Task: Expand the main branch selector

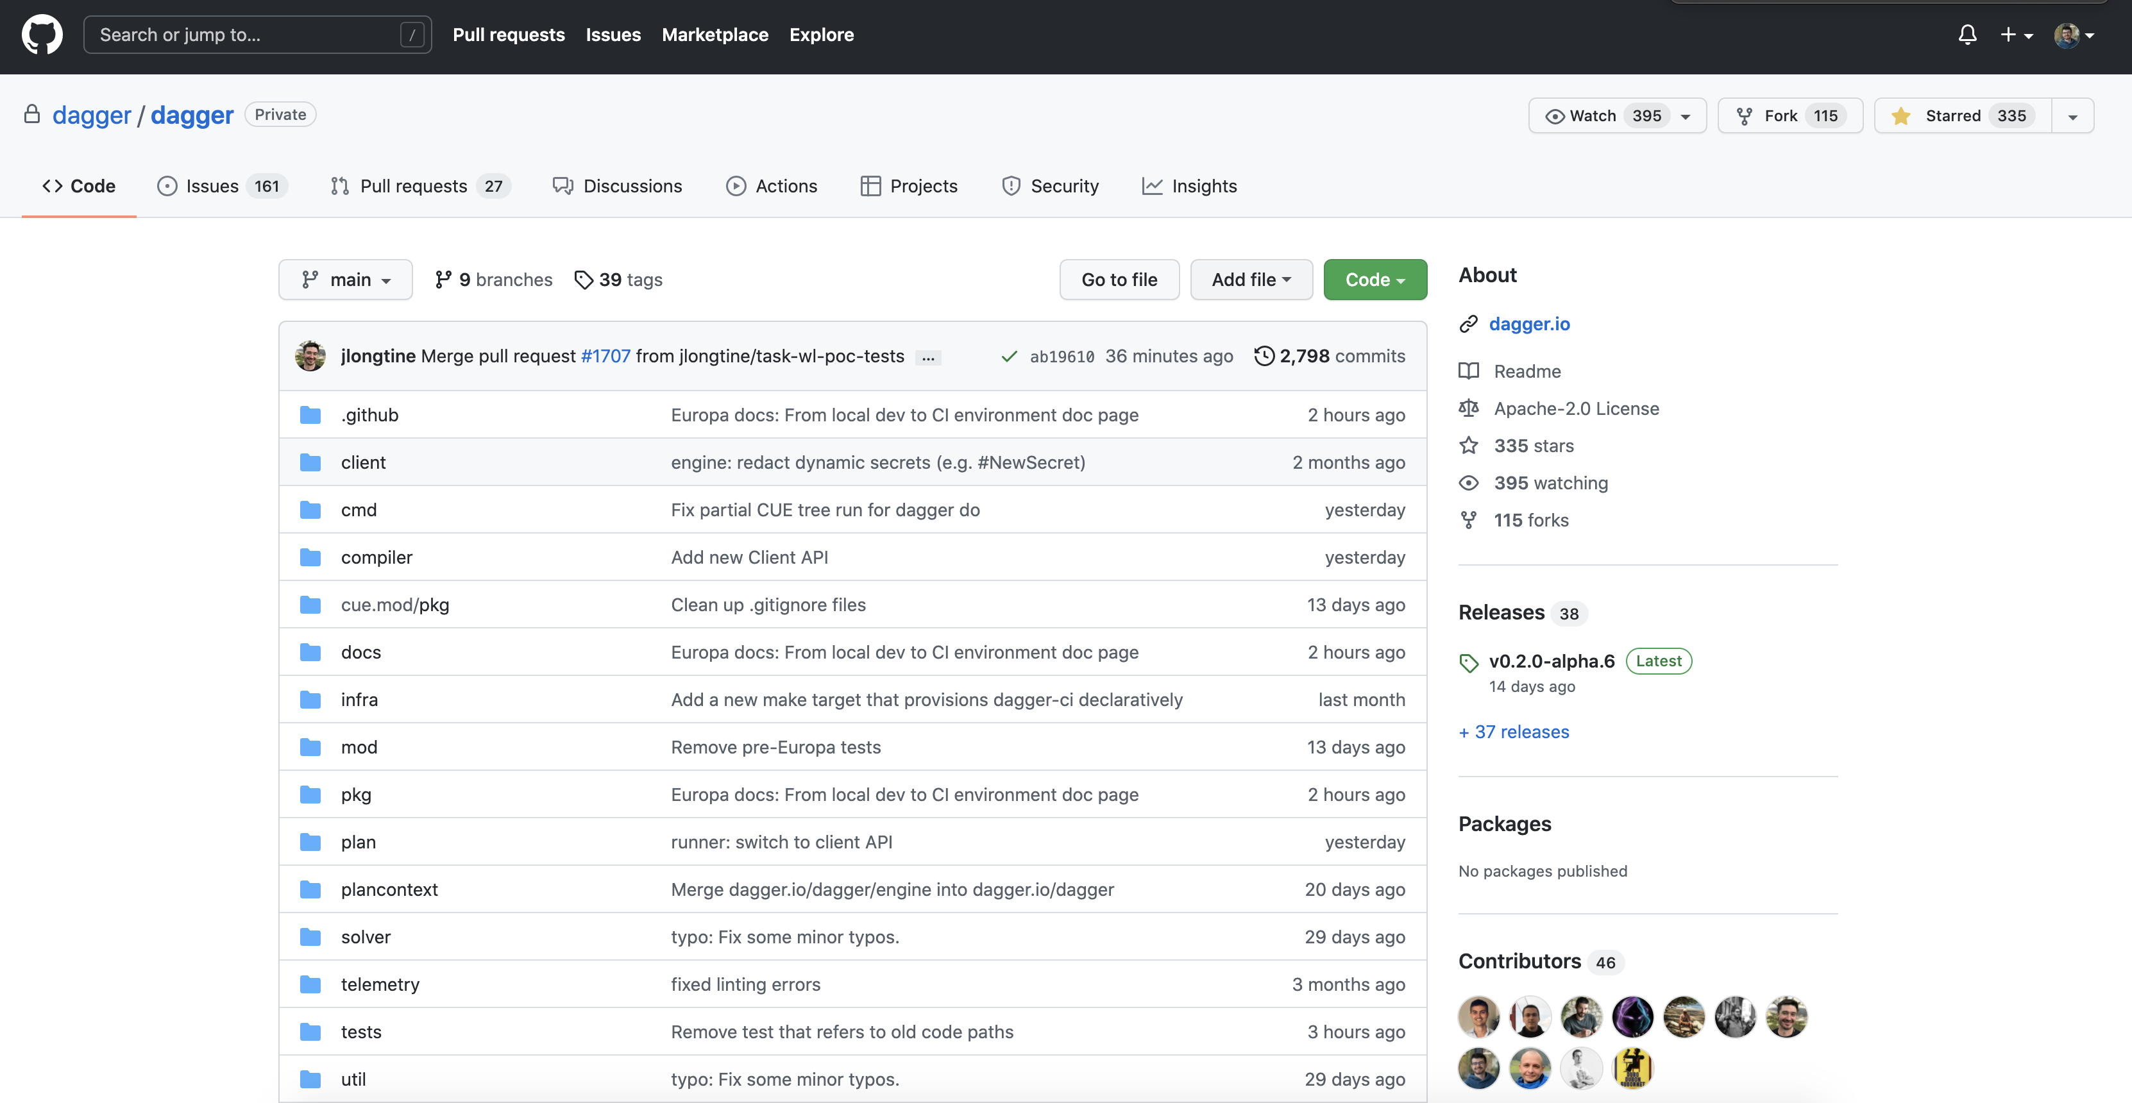Action: click(x=345, y=280)
